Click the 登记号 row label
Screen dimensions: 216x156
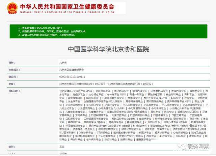coord(12,77)
